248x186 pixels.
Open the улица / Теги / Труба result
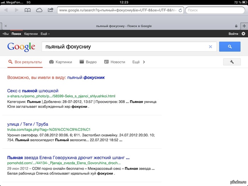[28, 124]
